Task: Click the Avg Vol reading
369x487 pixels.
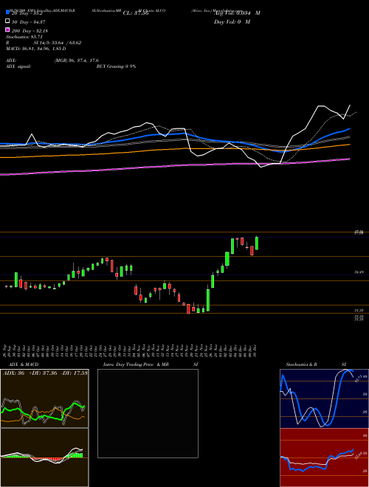Action: click(x=237, y=13)
